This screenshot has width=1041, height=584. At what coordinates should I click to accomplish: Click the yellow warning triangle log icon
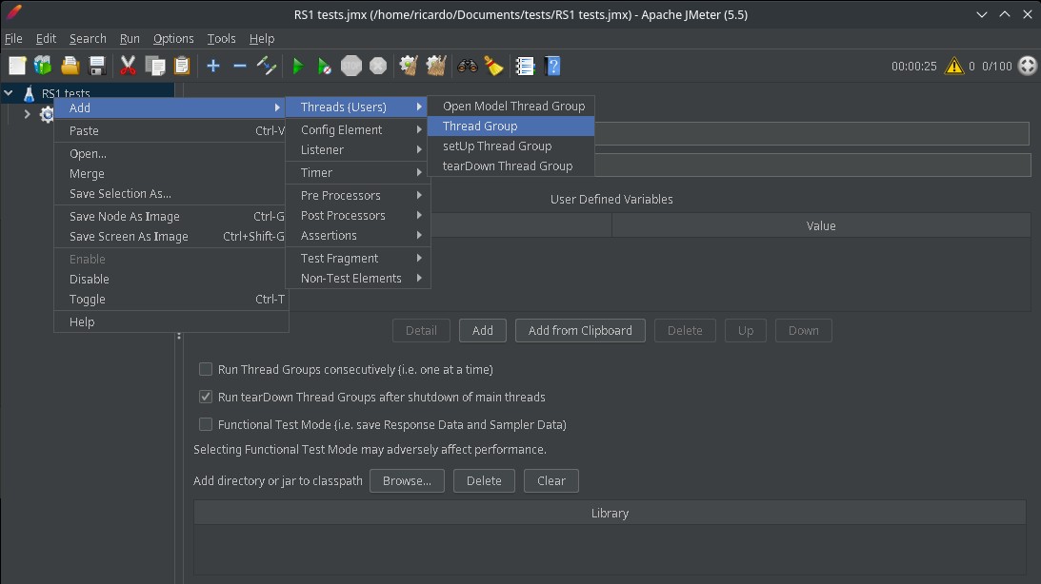coord(954,66)
